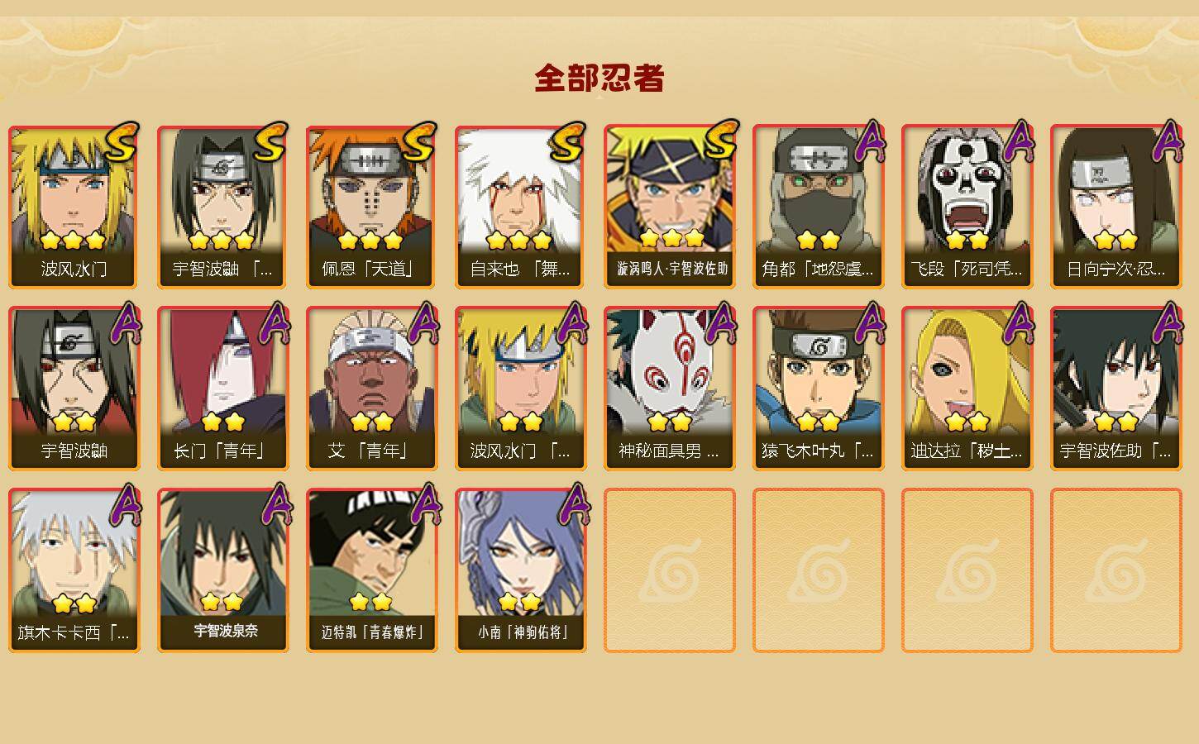Open the 日向宁次 ninja card

1115,207
